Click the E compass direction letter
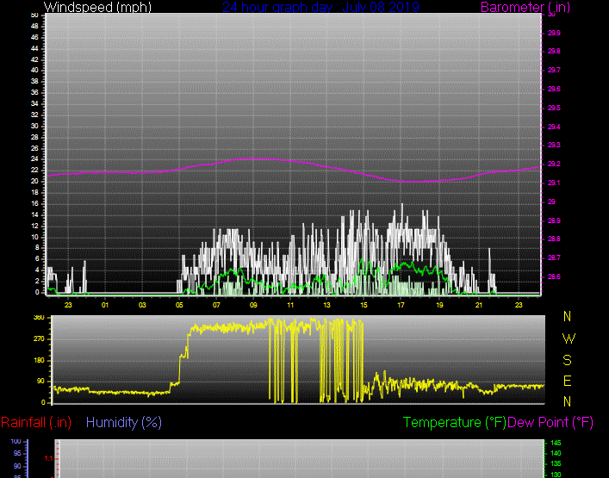 pos(567,380)
